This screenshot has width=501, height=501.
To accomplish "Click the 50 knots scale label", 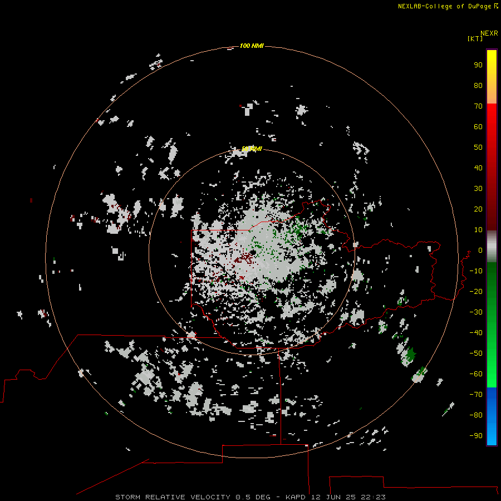I will tap(478, 148).
